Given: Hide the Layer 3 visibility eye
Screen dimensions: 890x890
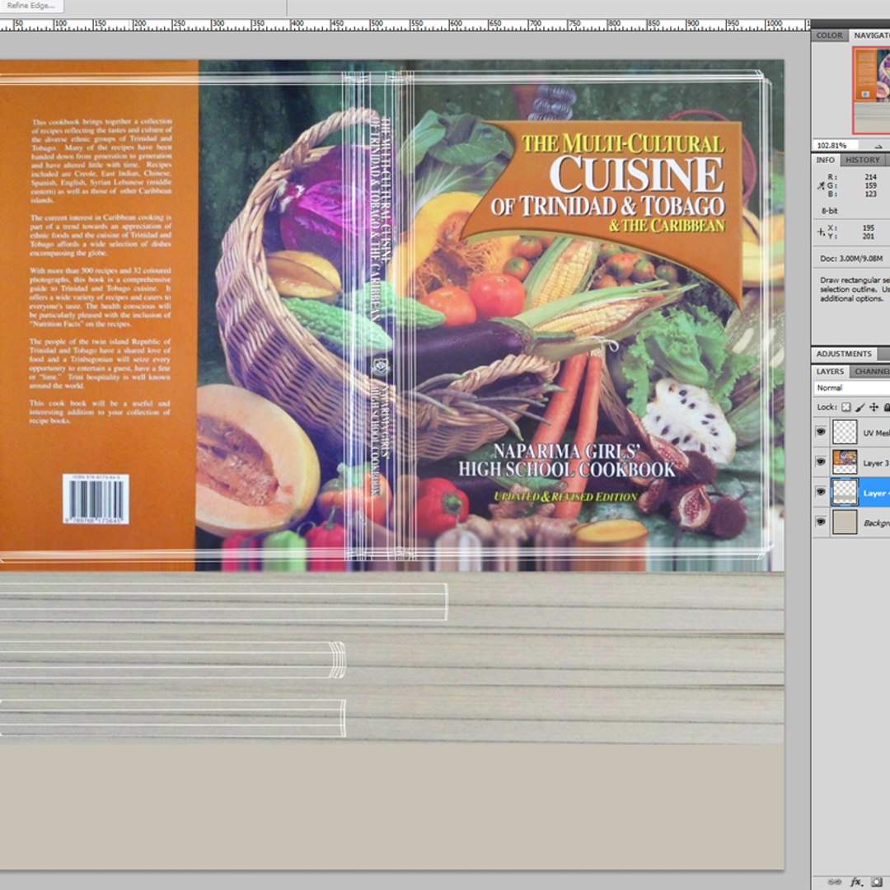Looking at the screenshot, I should (821, 462).
